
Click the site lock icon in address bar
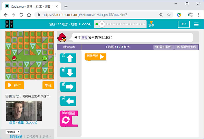pyautogui.click(x=39, y=15)
